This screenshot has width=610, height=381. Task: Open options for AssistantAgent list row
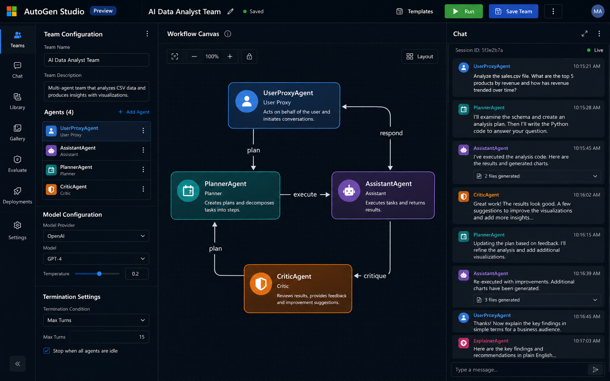point(143,150)
